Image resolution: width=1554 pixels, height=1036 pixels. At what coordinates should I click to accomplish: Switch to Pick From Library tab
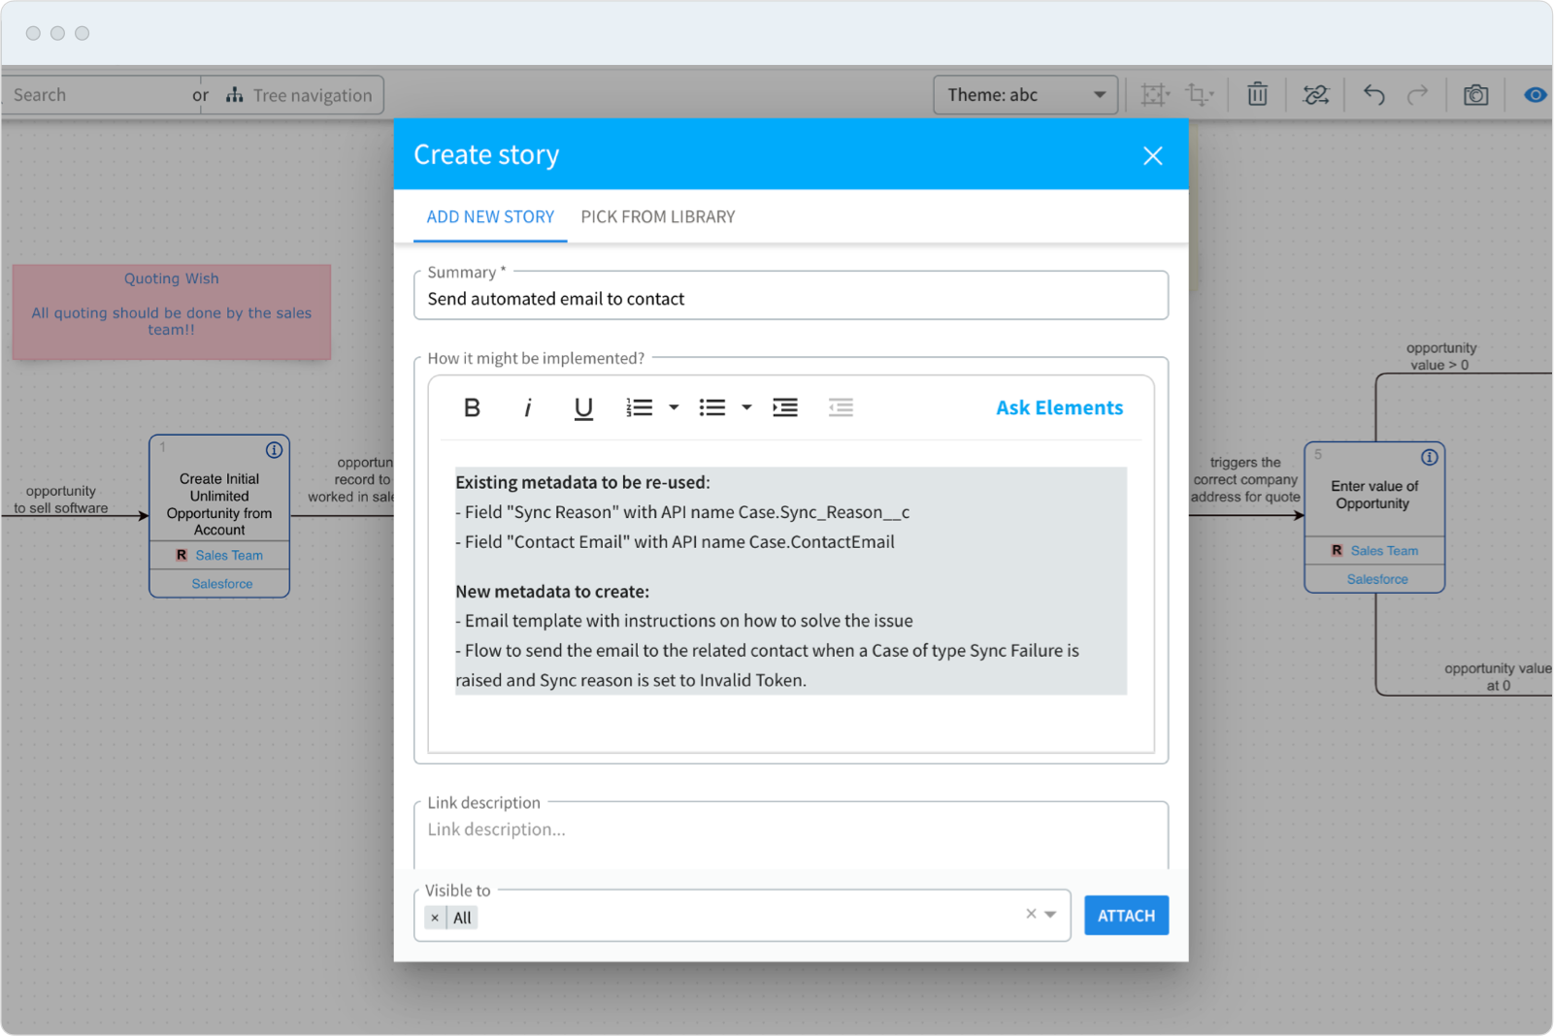point(657,217)
